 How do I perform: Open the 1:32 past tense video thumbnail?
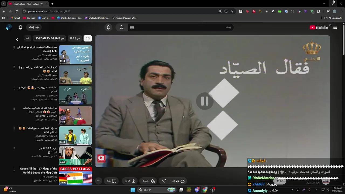tap(75, 75)
